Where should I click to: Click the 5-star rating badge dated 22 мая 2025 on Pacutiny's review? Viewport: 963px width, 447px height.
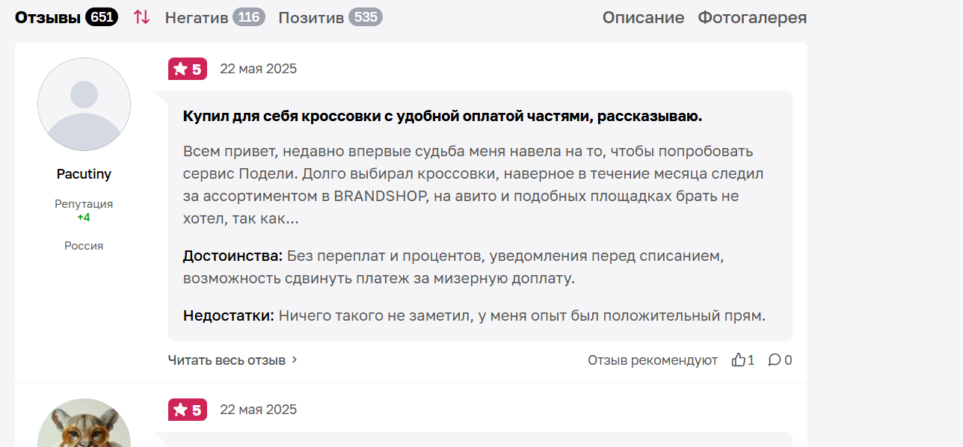[x=188, y=69]
